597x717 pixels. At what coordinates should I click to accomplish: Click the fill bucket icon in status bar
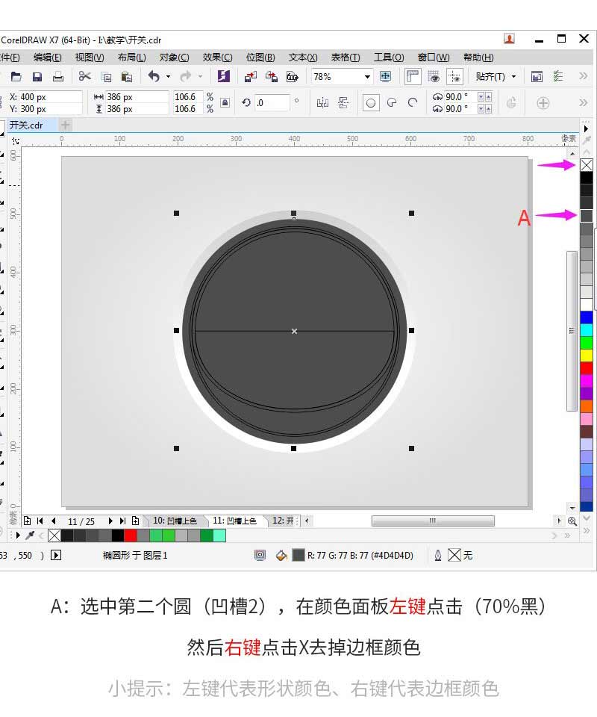click(x=281, y=555)
